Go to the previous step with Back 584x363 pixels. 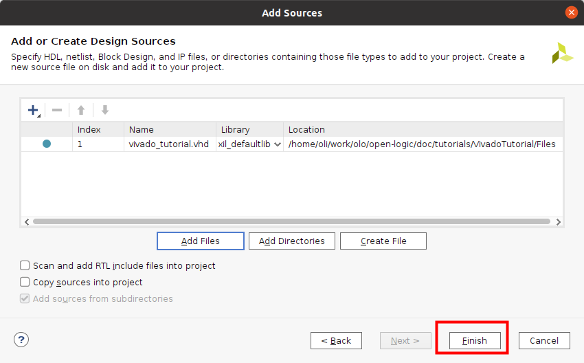336,340
